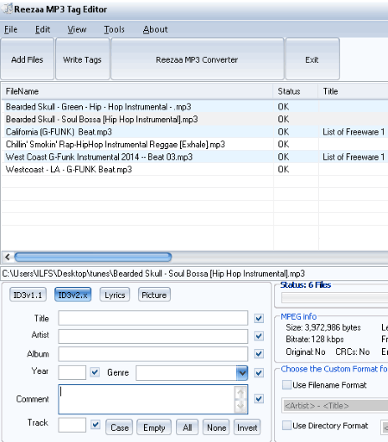Click the Write Tags button
This screenshot has height=442, width=388.
[83, 59]
